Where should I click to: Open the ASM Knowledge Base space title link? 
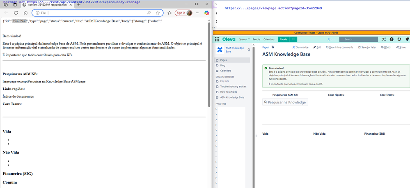tap(234, 50)
